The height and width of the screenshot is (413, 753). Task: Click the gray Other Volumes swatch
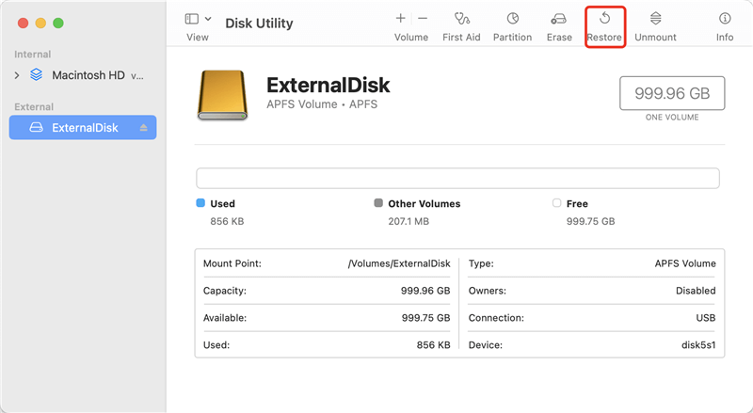click(378, 203)
